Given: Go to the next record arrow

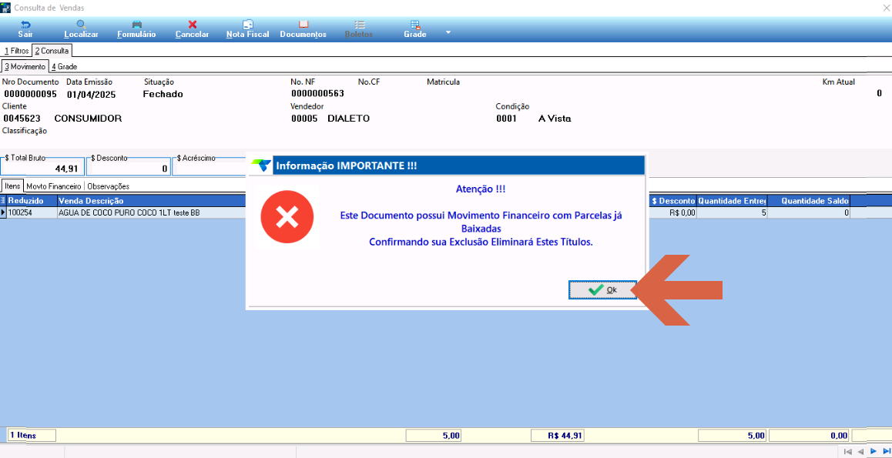Looking at the screenshot, I should coord(874,451).
